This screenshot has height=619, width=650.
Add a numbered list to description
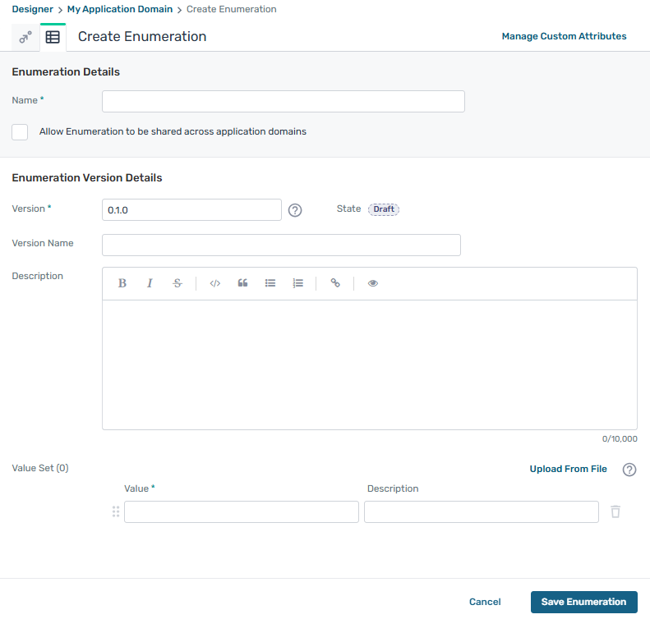click(x=298, y=283)
